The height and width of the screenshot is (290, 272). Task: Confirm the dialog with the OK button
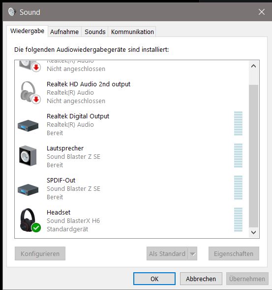pos(154,279)
